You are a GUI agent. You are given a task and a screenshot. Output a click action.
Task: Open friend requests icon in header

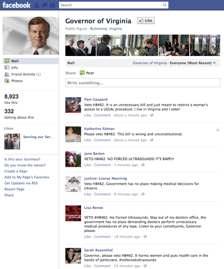click(37, 5)
